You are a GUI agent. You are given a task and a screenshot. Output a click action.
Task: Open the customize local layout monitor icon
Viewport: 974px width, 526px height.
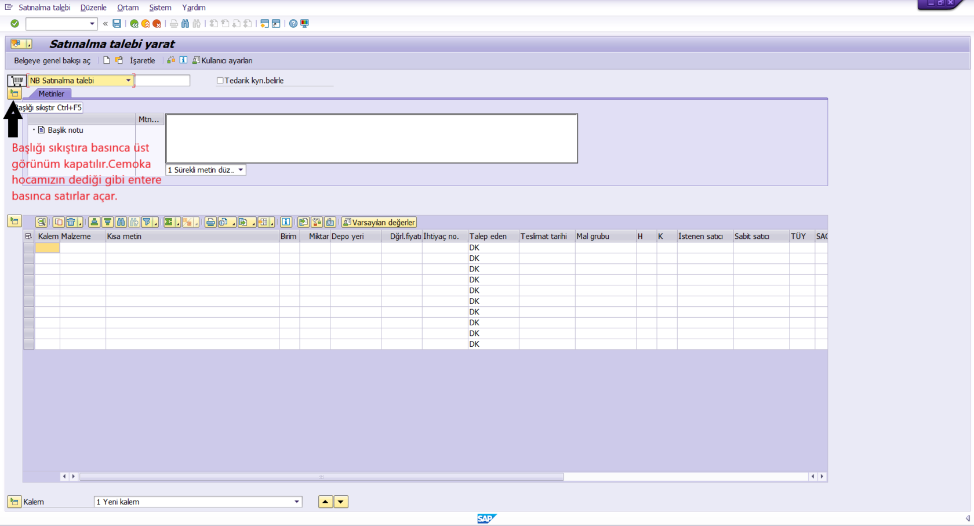305,24
